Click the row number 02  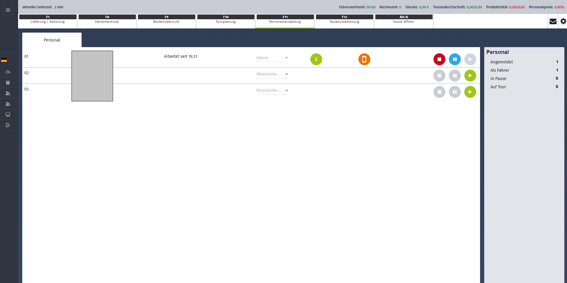(x=27, y=73)
